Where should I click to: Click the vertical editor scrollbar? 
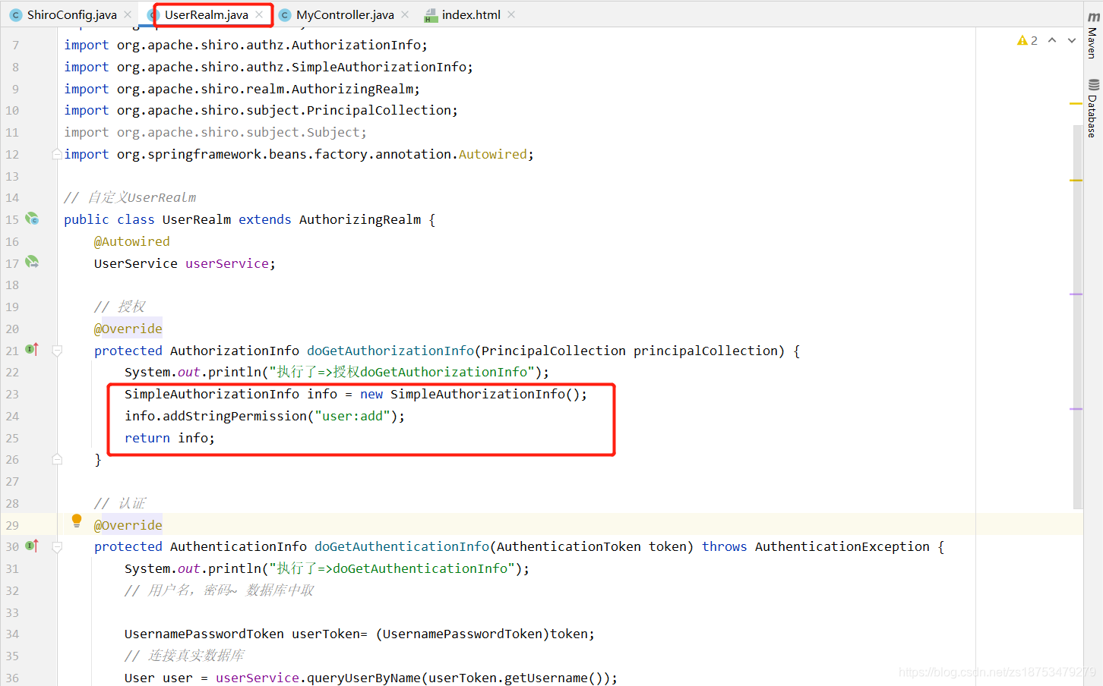(x=1077, y=316)
